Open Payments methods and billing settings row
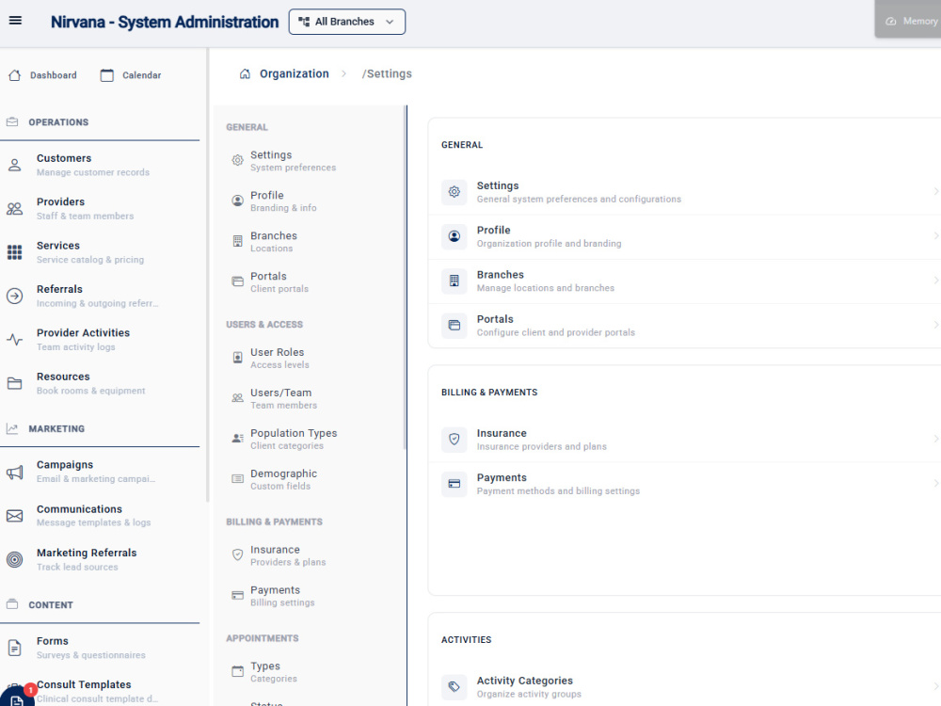Image resolution: width=941 pixels, height=706 pixels. (x=684, y=484)
